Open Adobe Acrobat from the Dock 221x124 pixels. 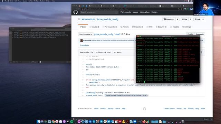point(127,122)
